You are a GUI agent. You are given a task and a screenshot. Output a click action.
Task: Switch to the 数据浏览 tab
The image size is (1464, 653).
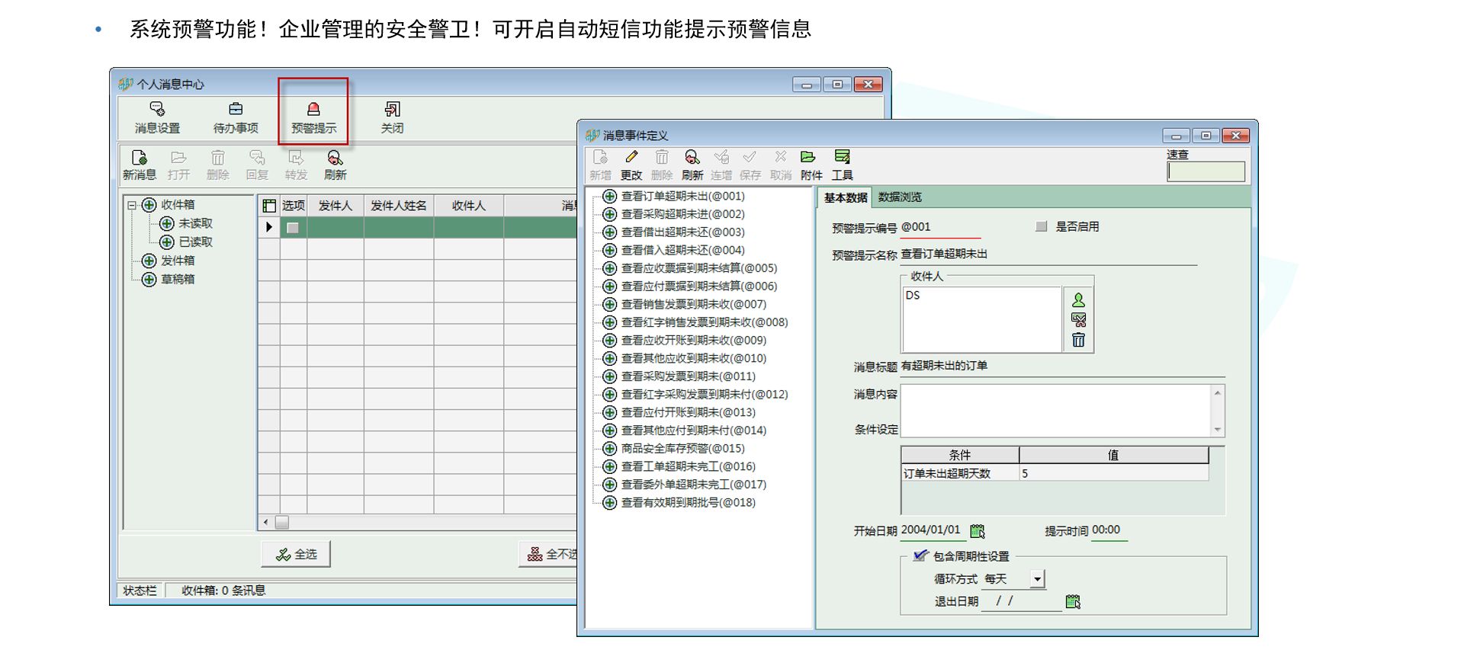coord(900,197)
